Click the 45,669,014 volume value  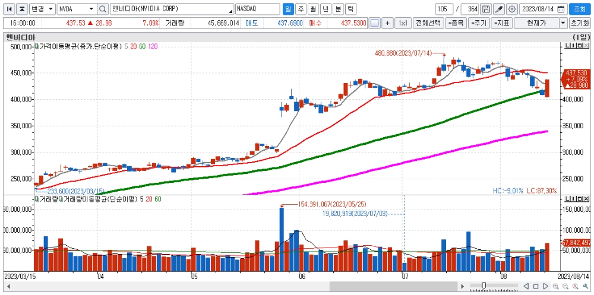(x=223, y=24)
